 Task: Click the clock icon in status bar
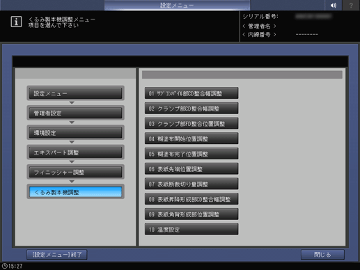[4, 266]
